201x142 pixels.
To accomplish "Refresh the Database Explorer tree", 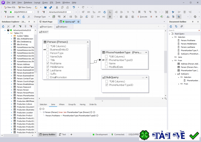I will coord(3,26).
